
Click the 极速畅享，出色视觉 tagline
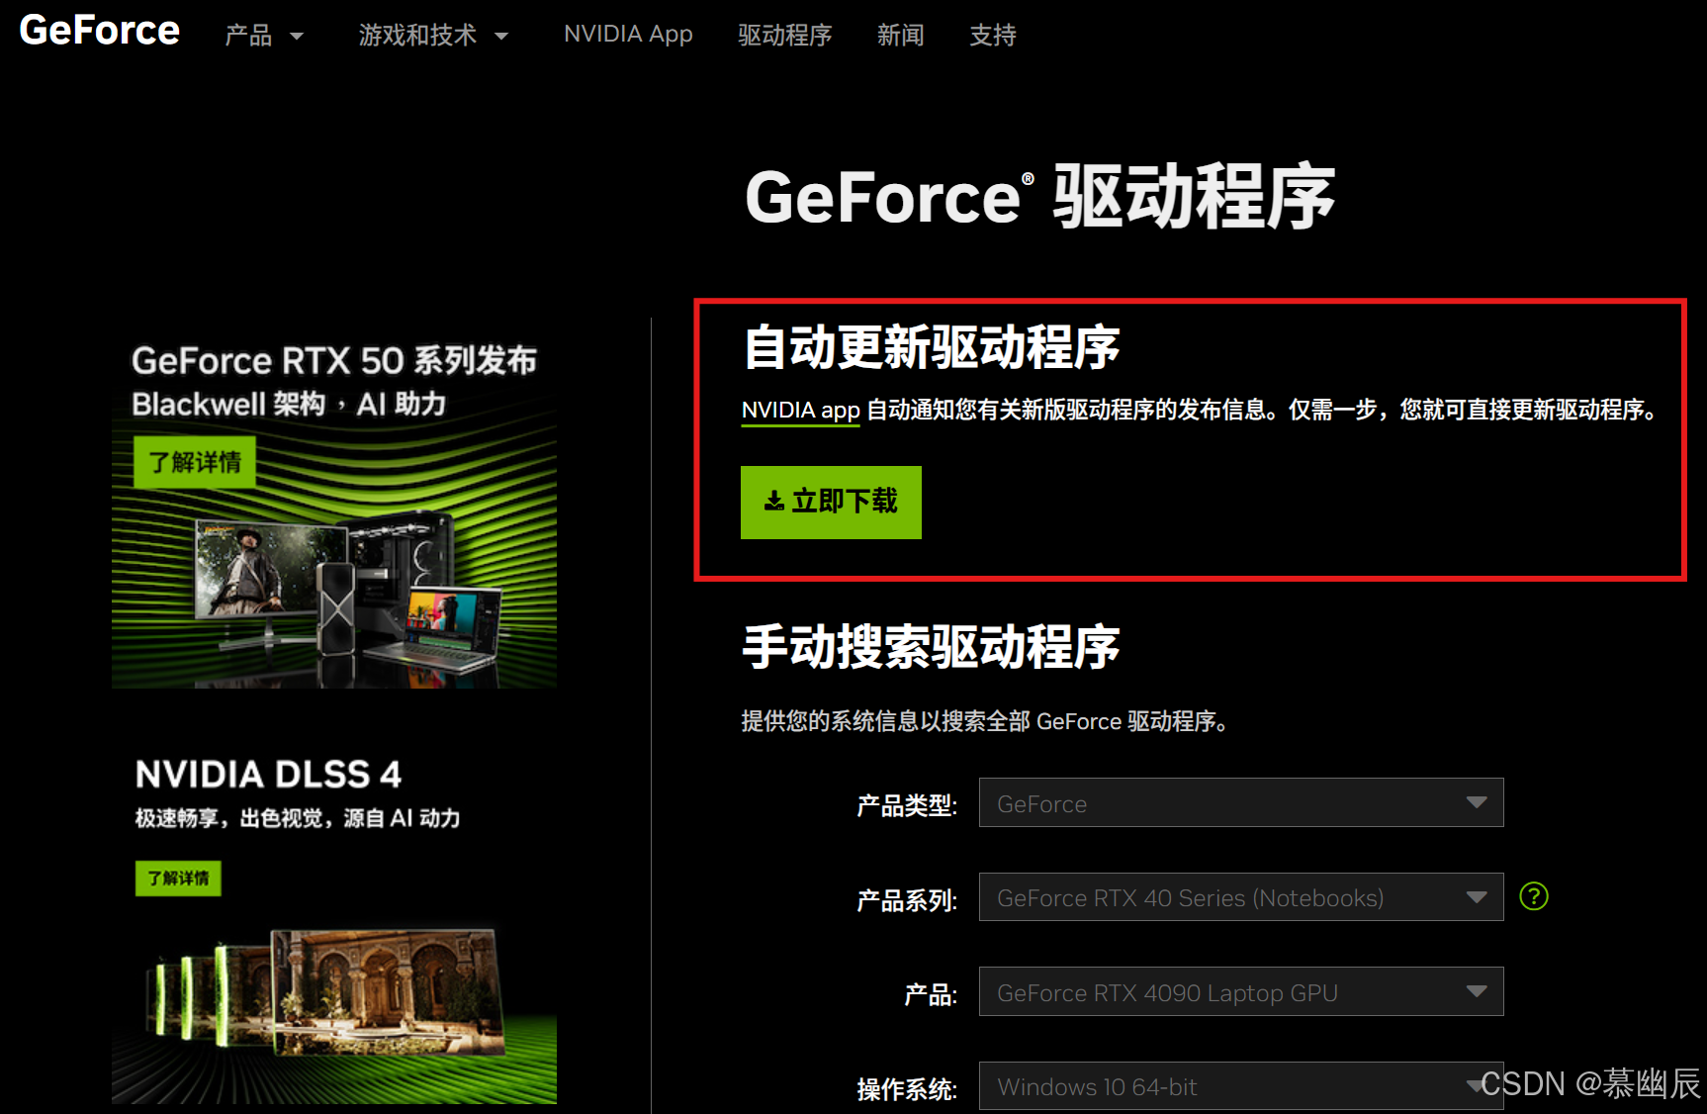pyautogui.click(x=298, y=818)
